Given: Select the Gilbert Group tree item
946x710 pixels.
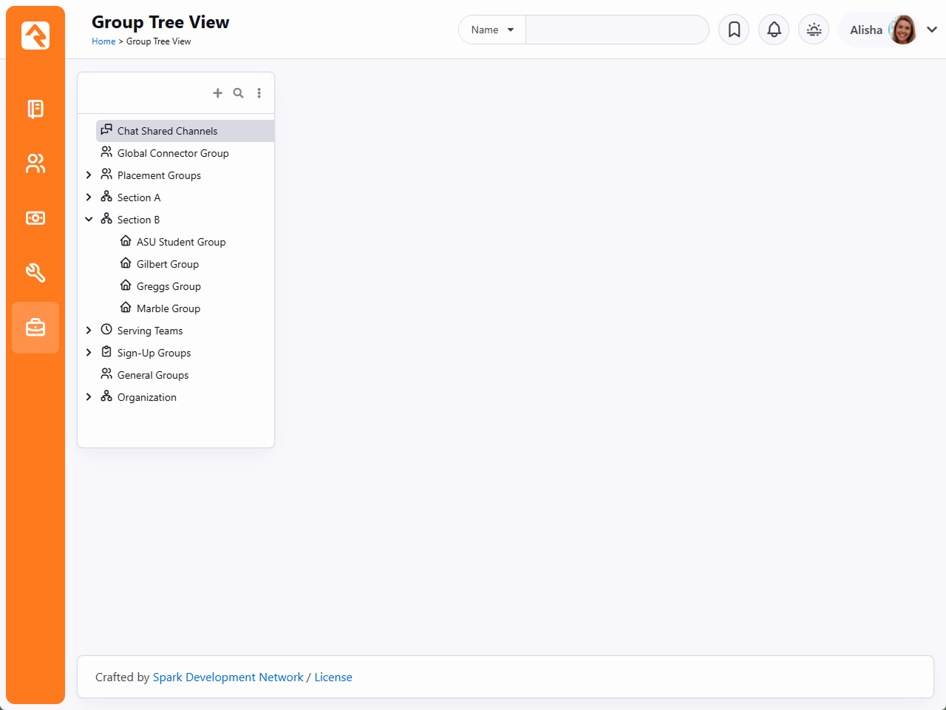Looking at the screenshot, I should tap(167, 264).
